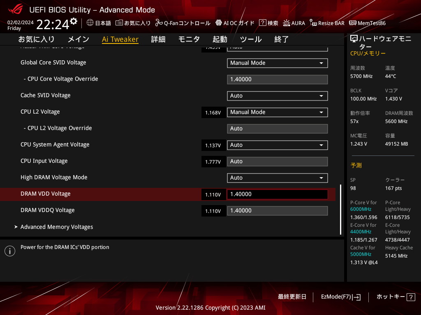Click 最終更新日 last modified button
The height and width of the screenshot is (315, 421).
point(292,297)
